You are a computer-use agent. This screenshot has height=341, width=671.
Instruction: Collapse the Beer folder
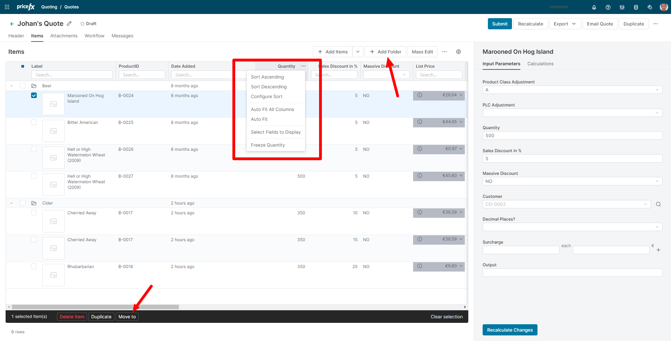click(x=12, y=86)
